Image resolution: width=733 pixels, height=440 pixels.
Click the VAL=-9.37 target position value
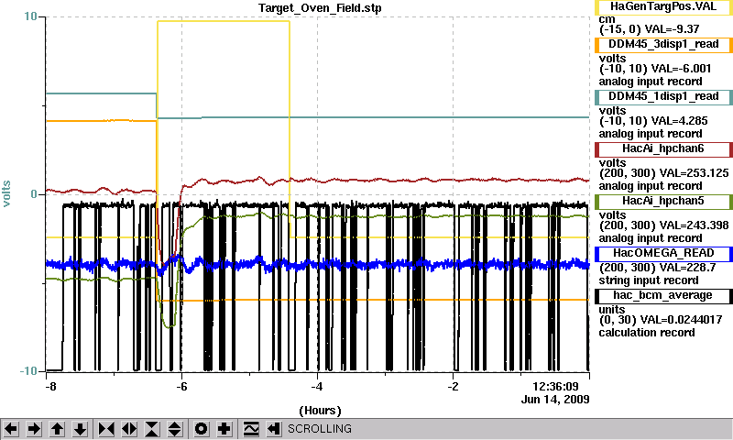pos(673,29)
